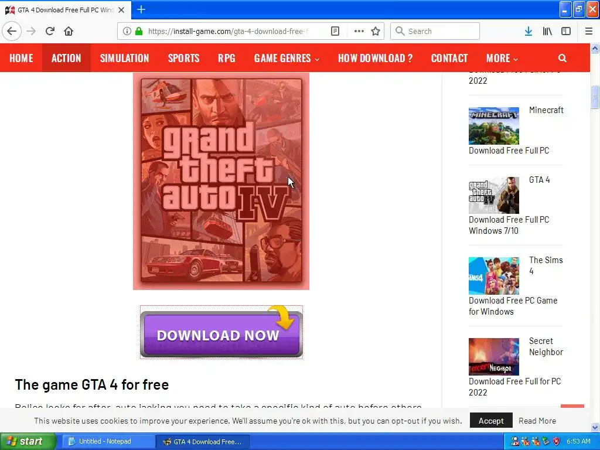The image size is (600, 450).
Task: Open page actions three-dot menu
Action: coord(359,31)
